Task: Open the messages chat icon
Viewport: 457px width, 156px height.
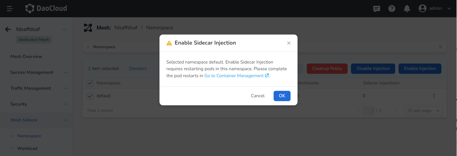Action: 377,9
